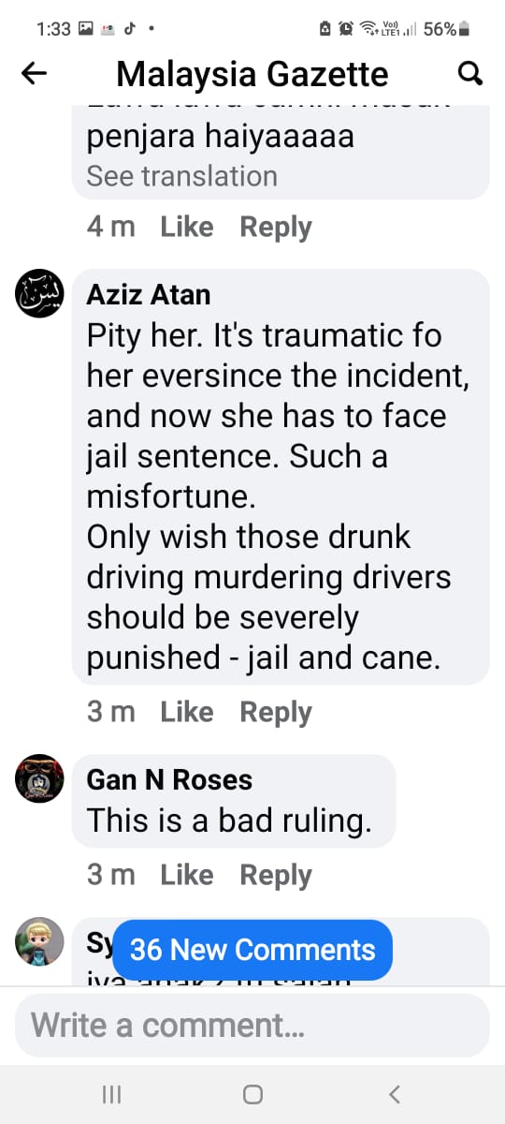Tap the back arrow icon
The image size is (505, 1124).
click(x=34, y=73)
